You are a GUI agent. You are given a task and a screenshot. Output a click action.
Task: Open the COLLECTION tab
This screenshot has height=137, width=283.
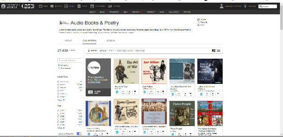(89, 41)
